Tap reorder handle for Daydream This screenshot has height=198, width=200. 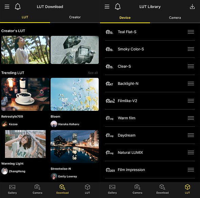click(191, 135)
